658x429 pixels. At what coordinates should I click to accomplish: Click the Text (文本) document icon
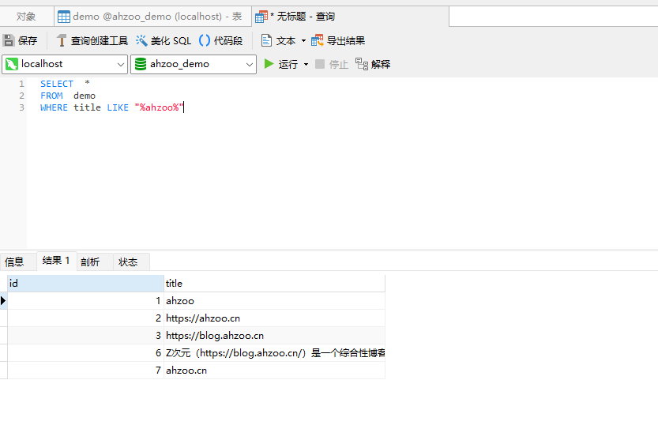click(x=267, y=40)
